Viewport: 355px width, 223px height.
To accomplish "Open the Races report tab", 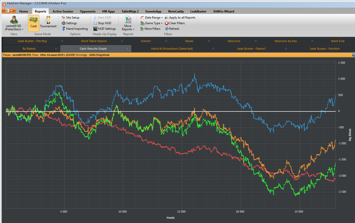I will coord(189,41).
